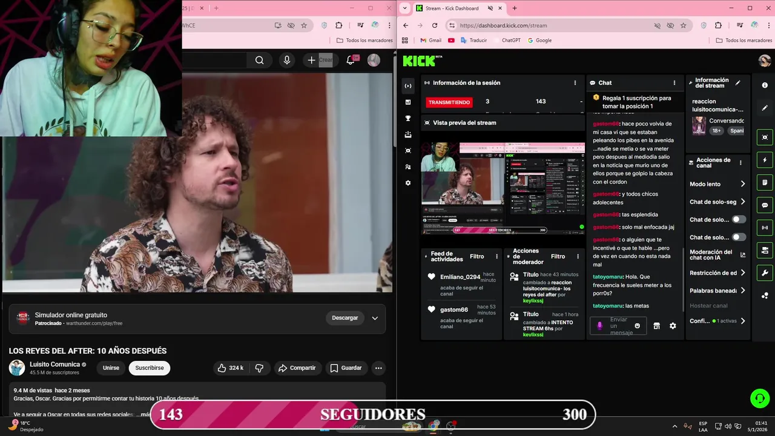Screen dimensions: 775x436
Task: Expand the sponsored ad chevron
Action: pyautogui.click(x=375, y=318)
